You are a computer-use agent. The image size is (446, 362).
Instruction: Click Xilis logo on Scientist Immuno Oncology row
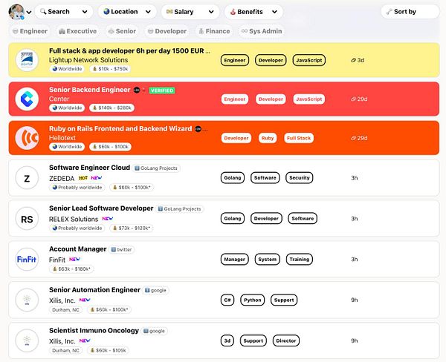click(x=27, y=340)
